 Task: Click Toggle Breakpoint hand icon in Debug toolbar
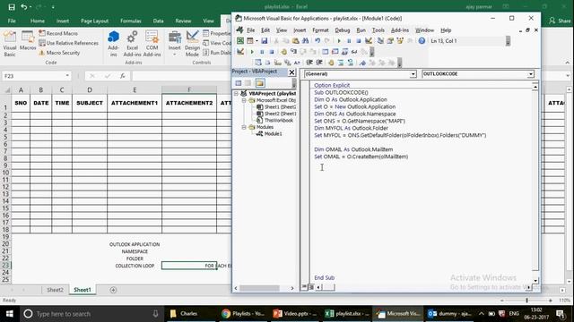tap(283, 52)
